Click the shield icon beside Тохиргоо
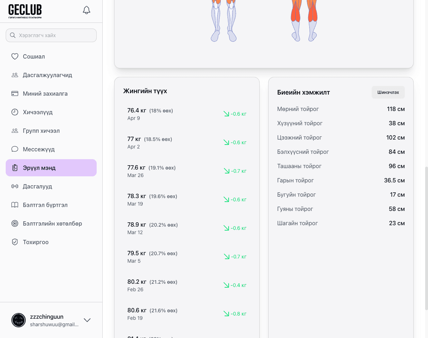The image size is (428, 338). [15, 242]
